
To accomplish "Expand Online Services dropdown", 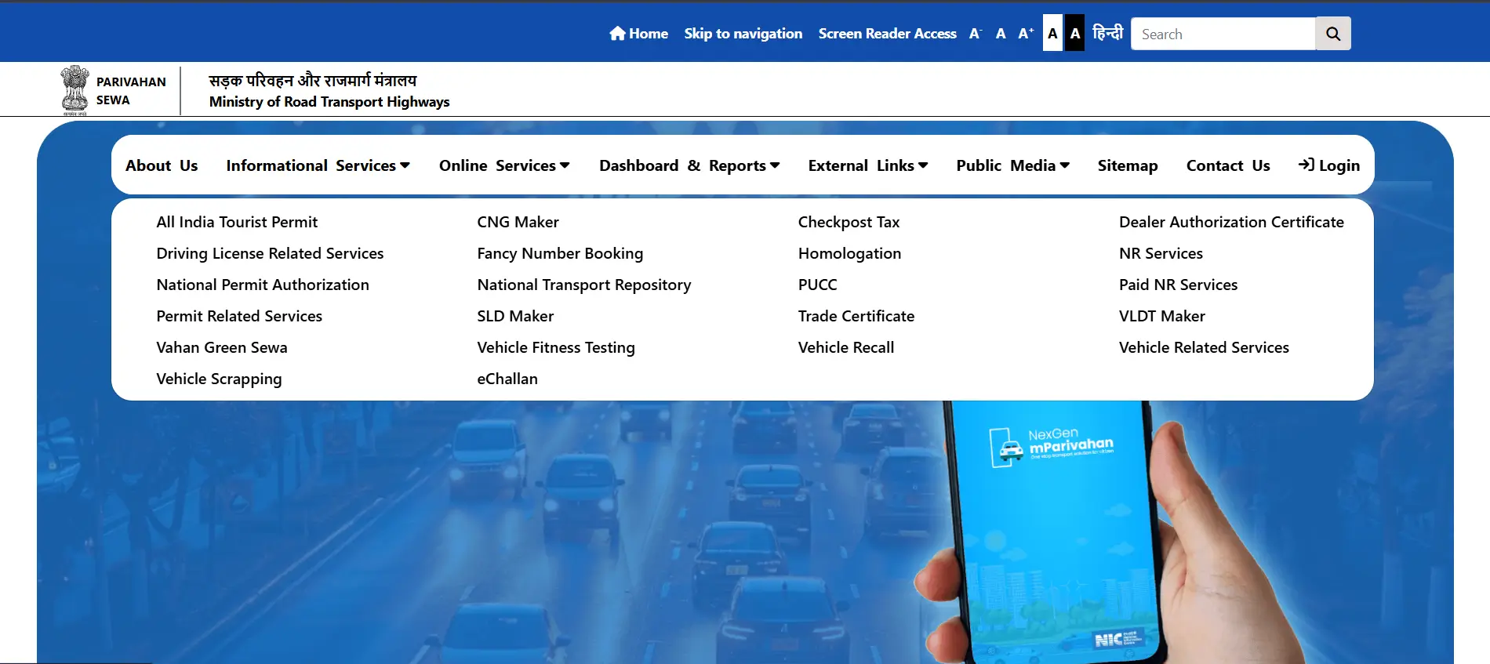I will 504,165.
